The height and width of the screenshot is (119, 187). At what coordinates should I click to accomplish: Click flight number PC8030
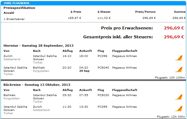pos(103,95)
